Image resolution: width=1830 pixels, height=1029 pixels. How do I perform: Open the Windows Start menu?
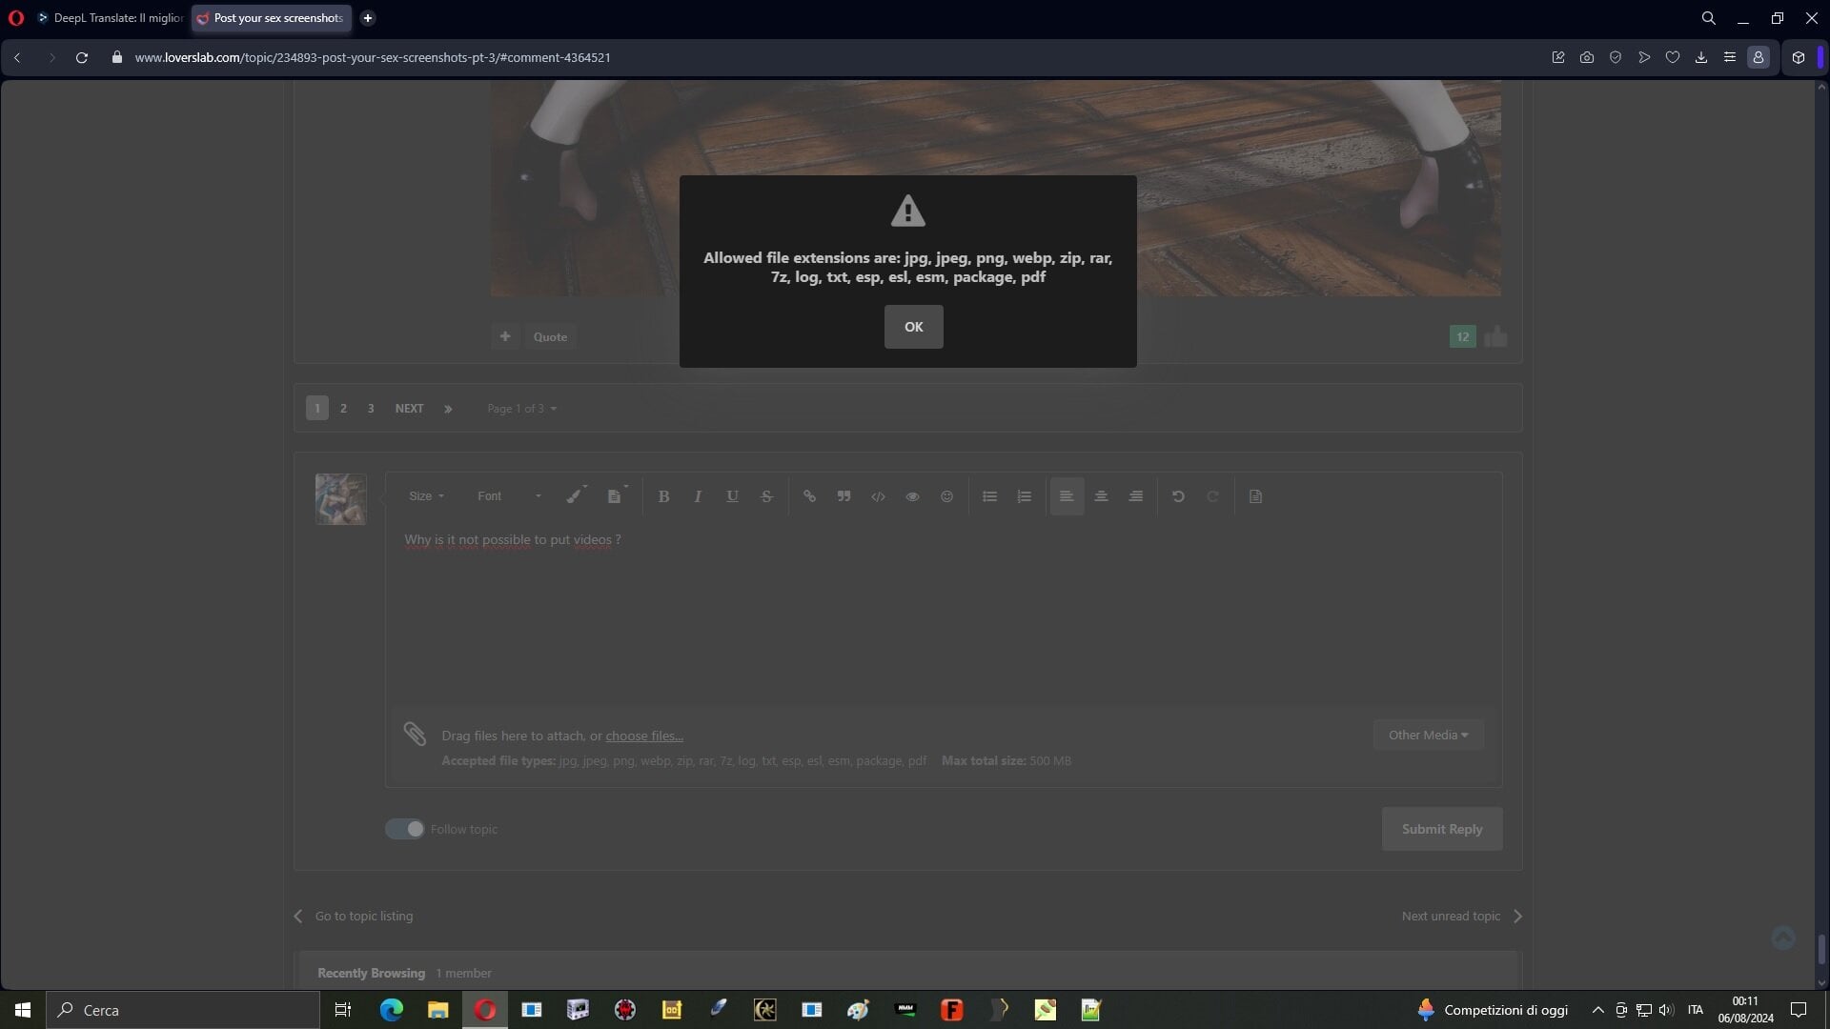pyautogui.click(x=23, y=1010)
